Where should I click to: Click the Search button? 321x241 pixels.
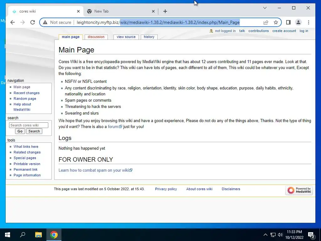[x=34, y=131]
